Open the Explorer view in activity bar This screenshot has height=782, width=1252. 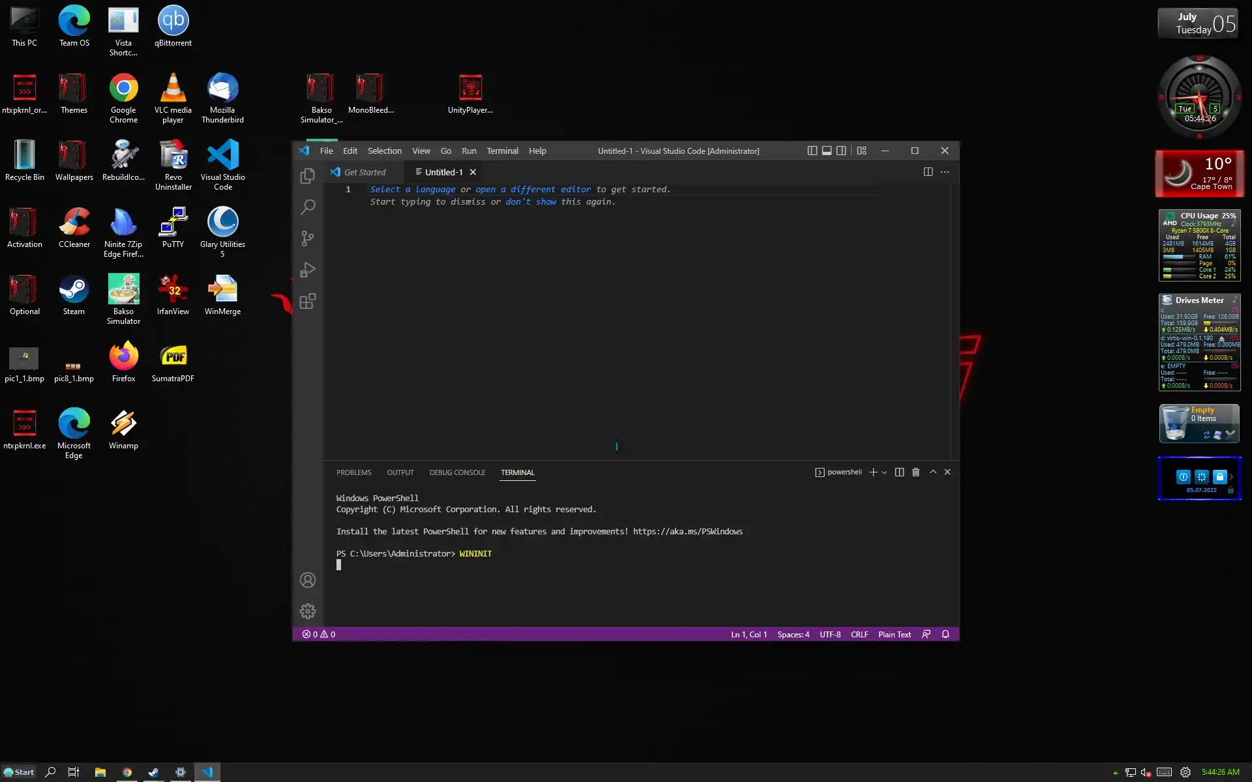[x=308, y=176]
